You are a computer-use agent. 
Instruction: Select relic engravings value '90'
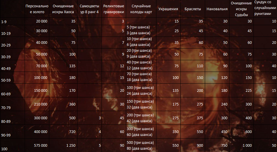click(122, 145)
